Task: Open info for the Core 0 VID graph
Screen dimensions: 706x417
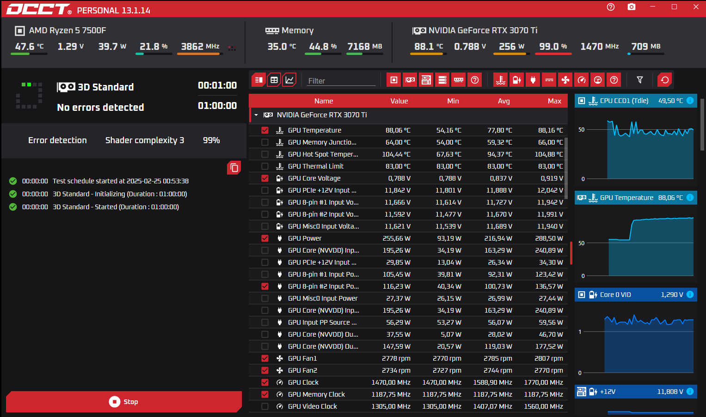Action: tap(690, 295)
